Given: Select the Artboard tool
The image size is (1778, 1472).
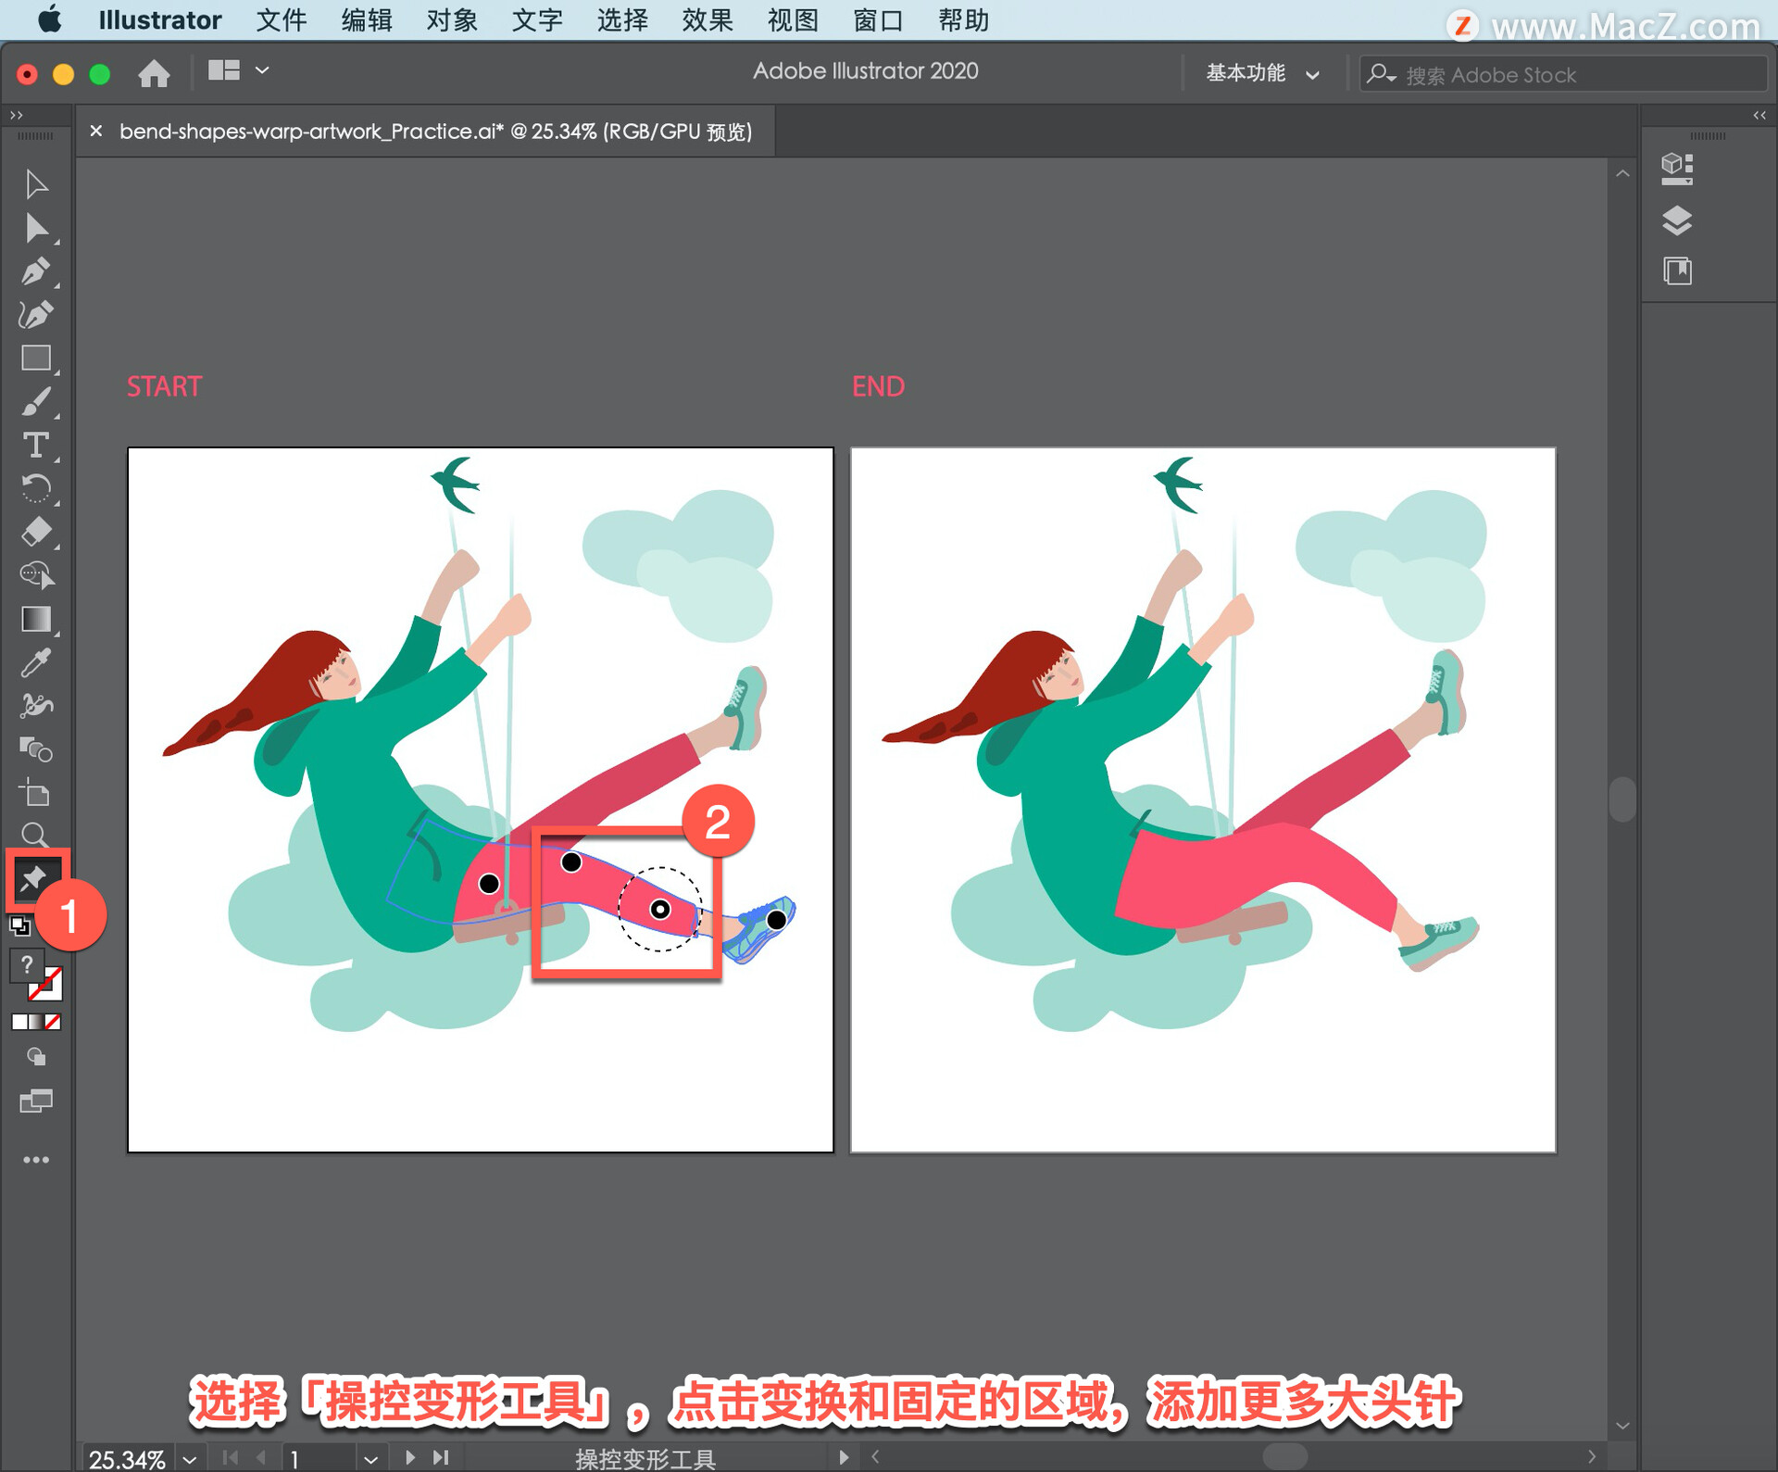Looking at the screenshot, I should tap(36, 792).
